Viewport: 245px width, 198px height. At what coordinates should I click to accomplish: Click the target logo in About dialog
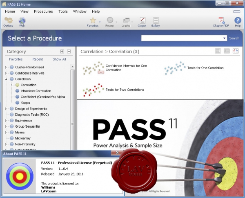pos(20,176)
